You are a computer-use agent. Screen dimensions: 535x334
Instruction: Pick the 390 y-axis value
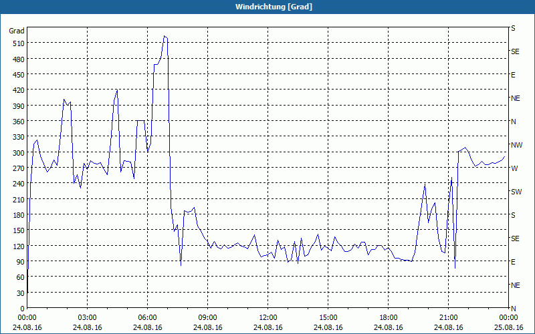tap(19, 106)
